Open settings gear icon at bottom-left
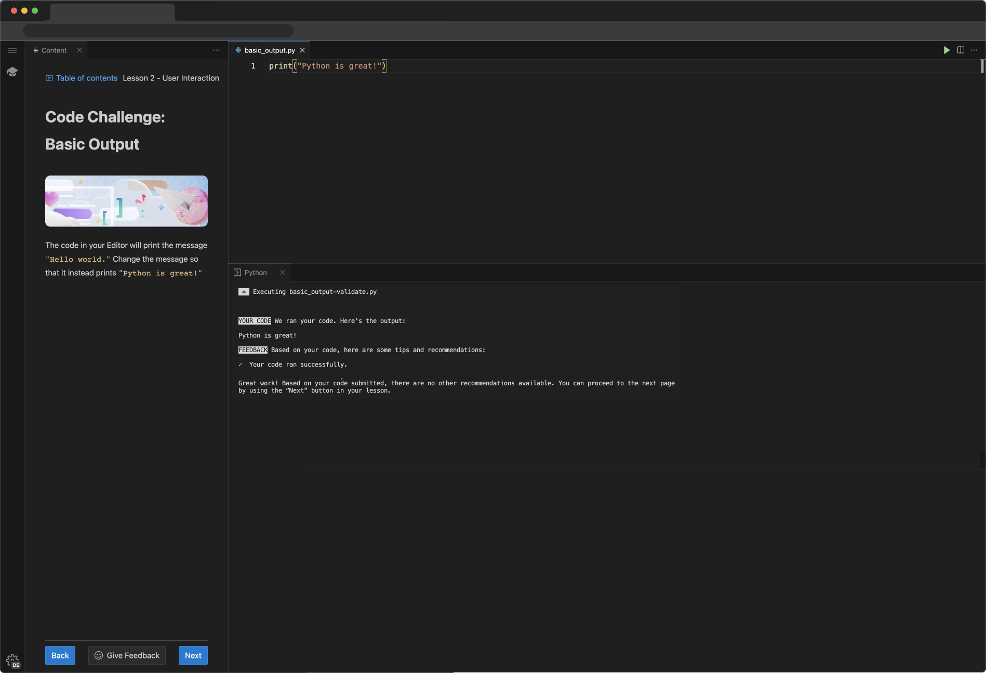 click(x=12, y=661)
